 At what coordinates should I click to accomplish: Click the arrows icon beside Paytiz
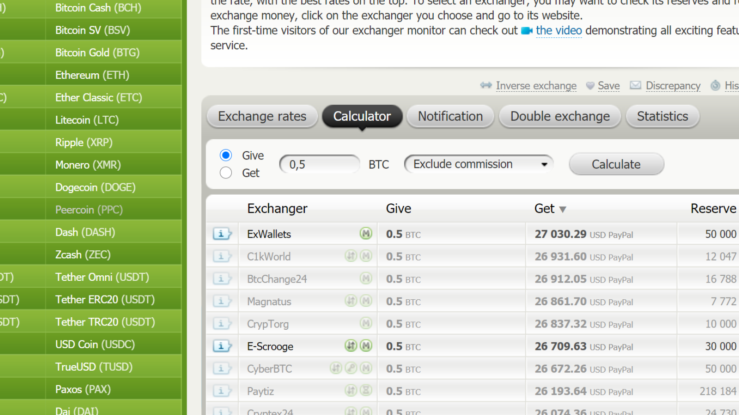click(x=351, y=391)
